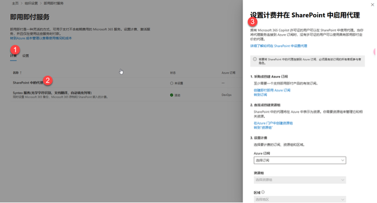Screen dimensions: 377x203
Task: Click the unset status circle for SharePoint agent
Action: 171,83
